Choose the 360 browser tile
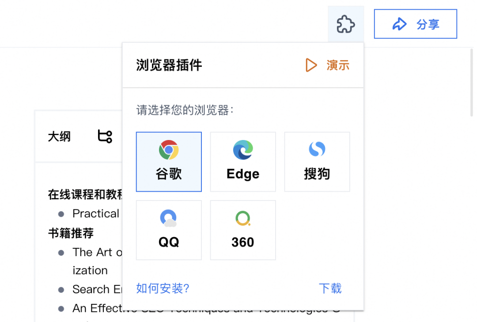This screenshot has height=322, width=477. [x=243, y=230]
